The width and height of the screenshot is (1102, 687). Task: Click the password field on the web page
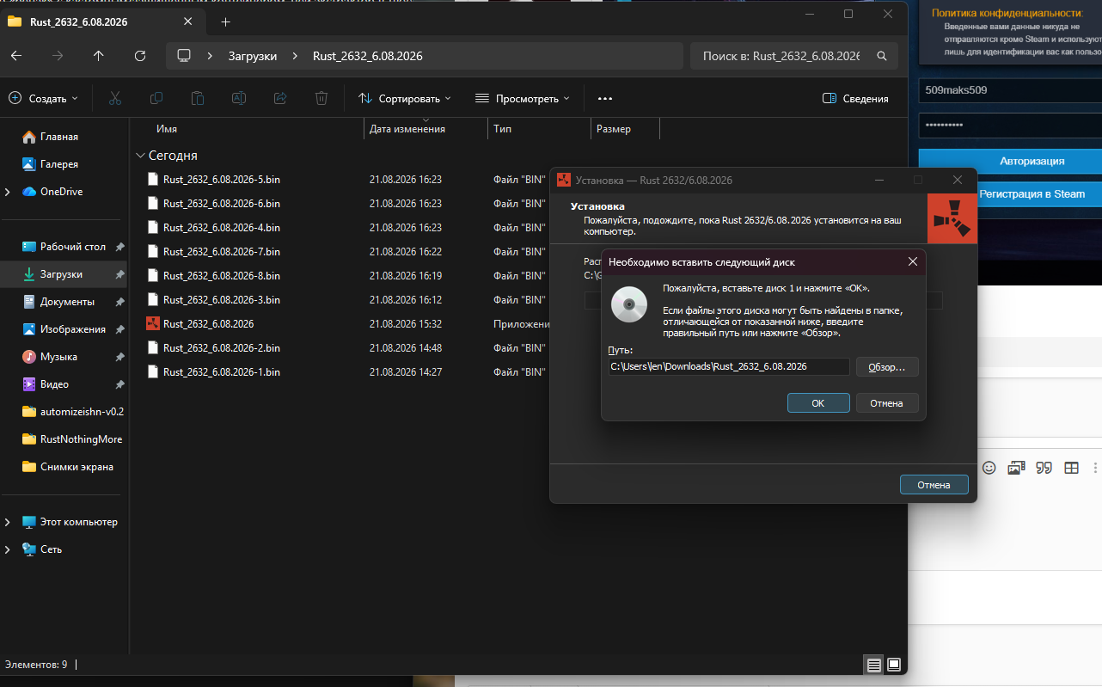point(1010,125)
